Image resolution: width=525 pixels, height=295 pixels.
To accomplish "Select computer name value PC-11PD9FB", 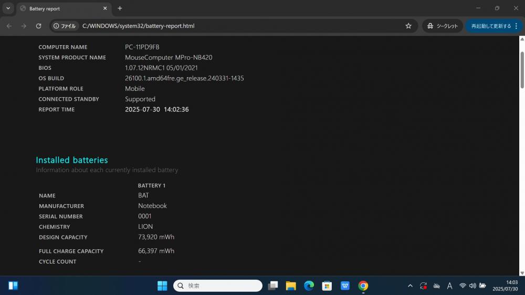I will (x=142, y=47).
